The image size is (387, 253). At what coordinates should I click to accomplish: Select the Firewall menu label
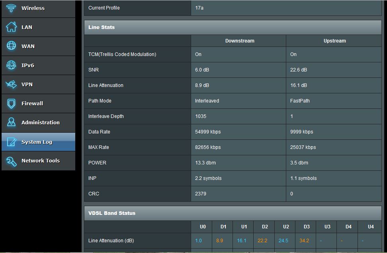32,103
